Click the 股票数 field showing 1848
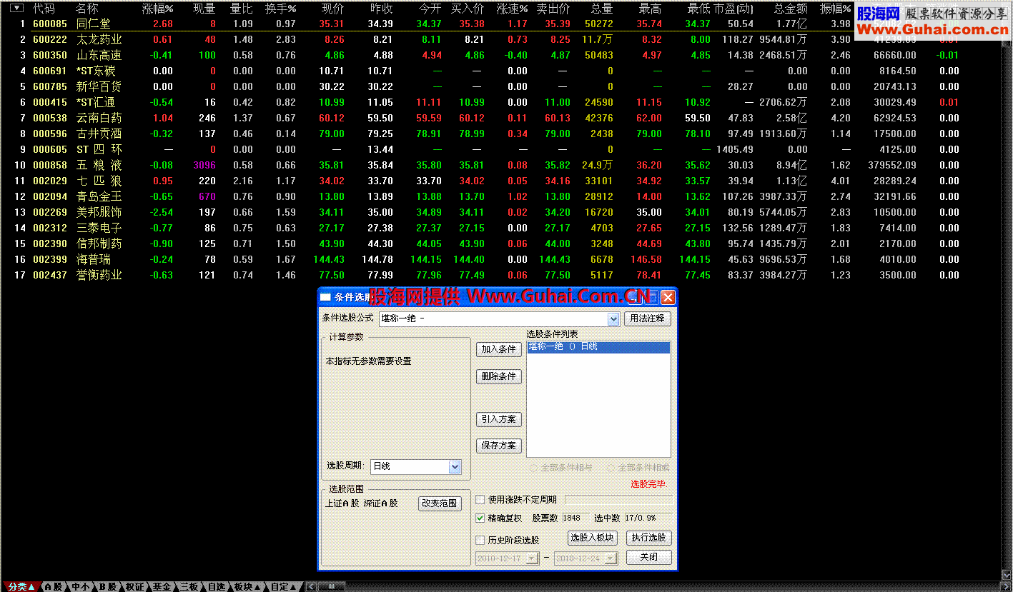The image size is (1013, 592). [x=575, y=518]
